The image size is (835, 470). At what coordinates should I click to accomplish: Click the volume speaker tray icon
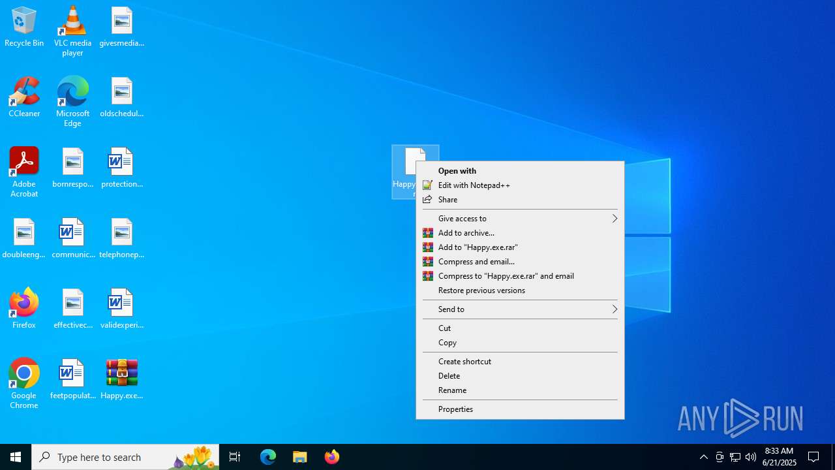click(x=751, y=457)
